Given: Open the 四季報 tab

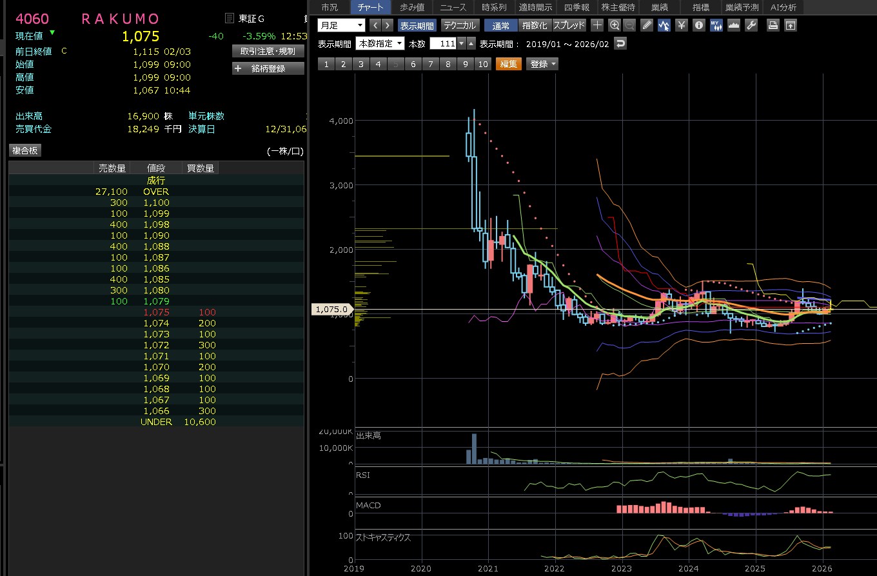Looking at the screenshot, I should 576,8.
